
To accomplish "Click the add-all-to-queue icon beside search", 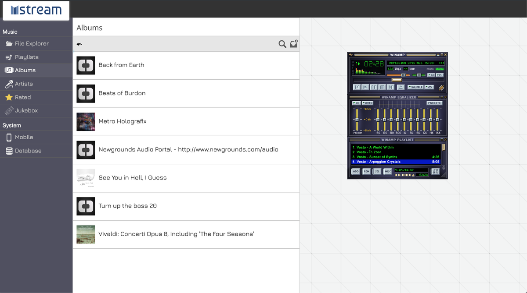I will coord(294,44).
